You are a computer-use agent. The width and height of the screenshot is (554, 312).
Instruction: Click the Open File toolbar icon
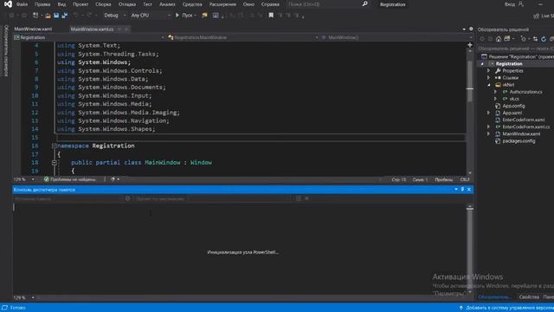point(48,16)
